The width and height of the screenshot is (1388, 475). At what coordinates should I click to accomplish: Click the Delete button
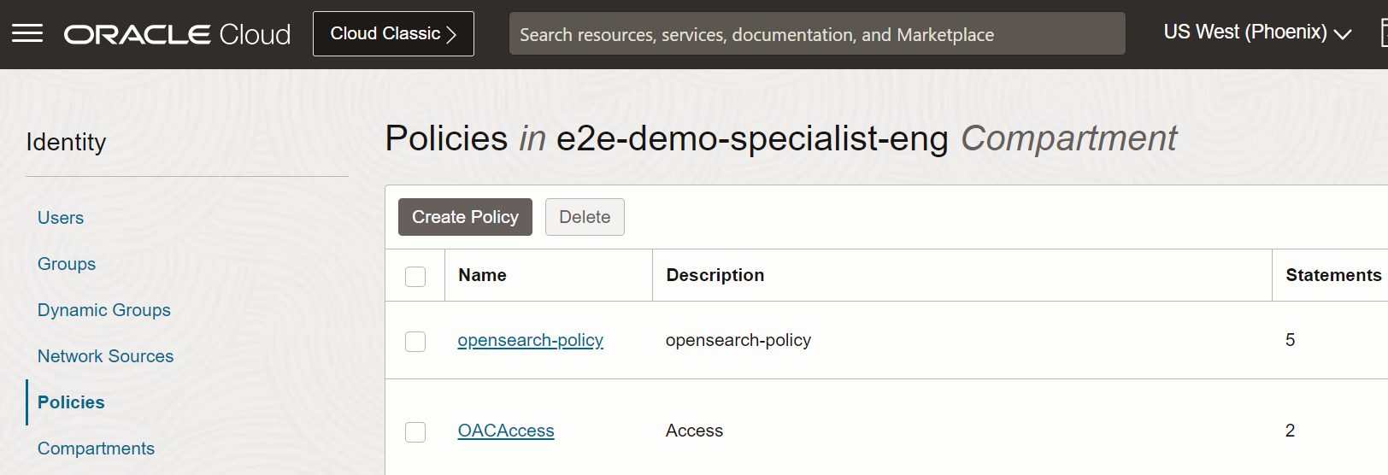pos(585,217)
